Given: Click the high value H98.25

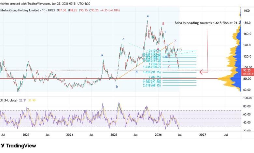Looking at the screenshot, I should click(x=72, y=10).
